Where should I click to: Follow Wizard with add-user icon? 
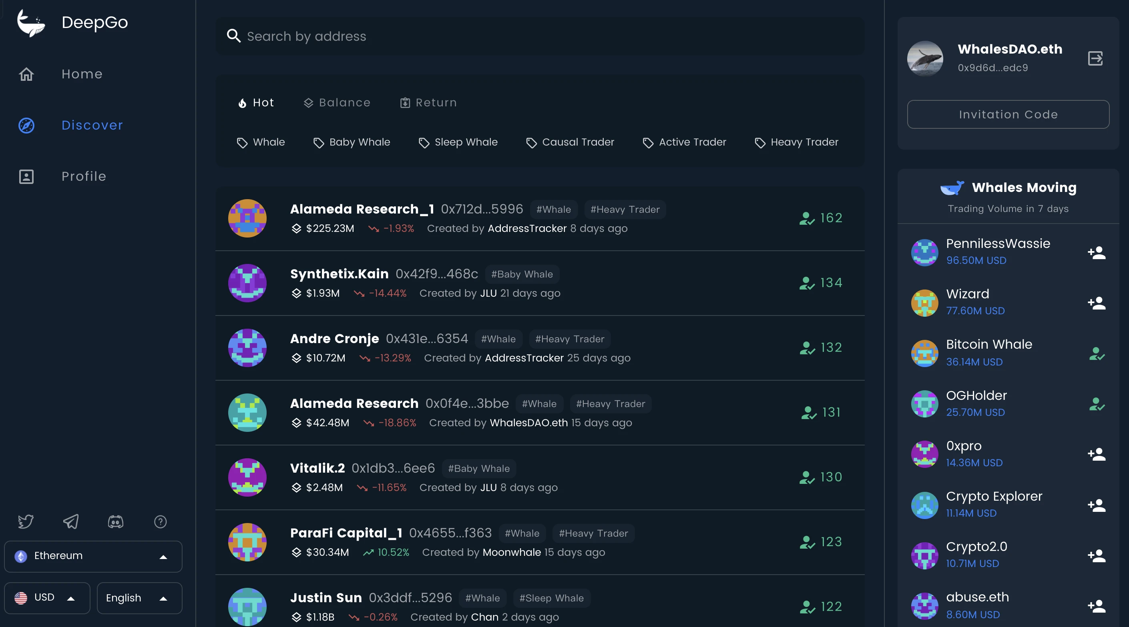(1097, 303)
